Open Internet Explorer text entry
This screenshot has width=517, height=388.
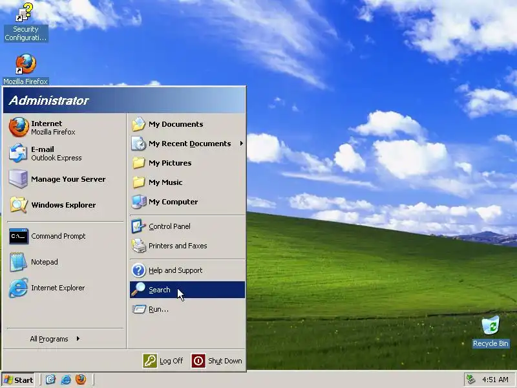click(58, 288)
